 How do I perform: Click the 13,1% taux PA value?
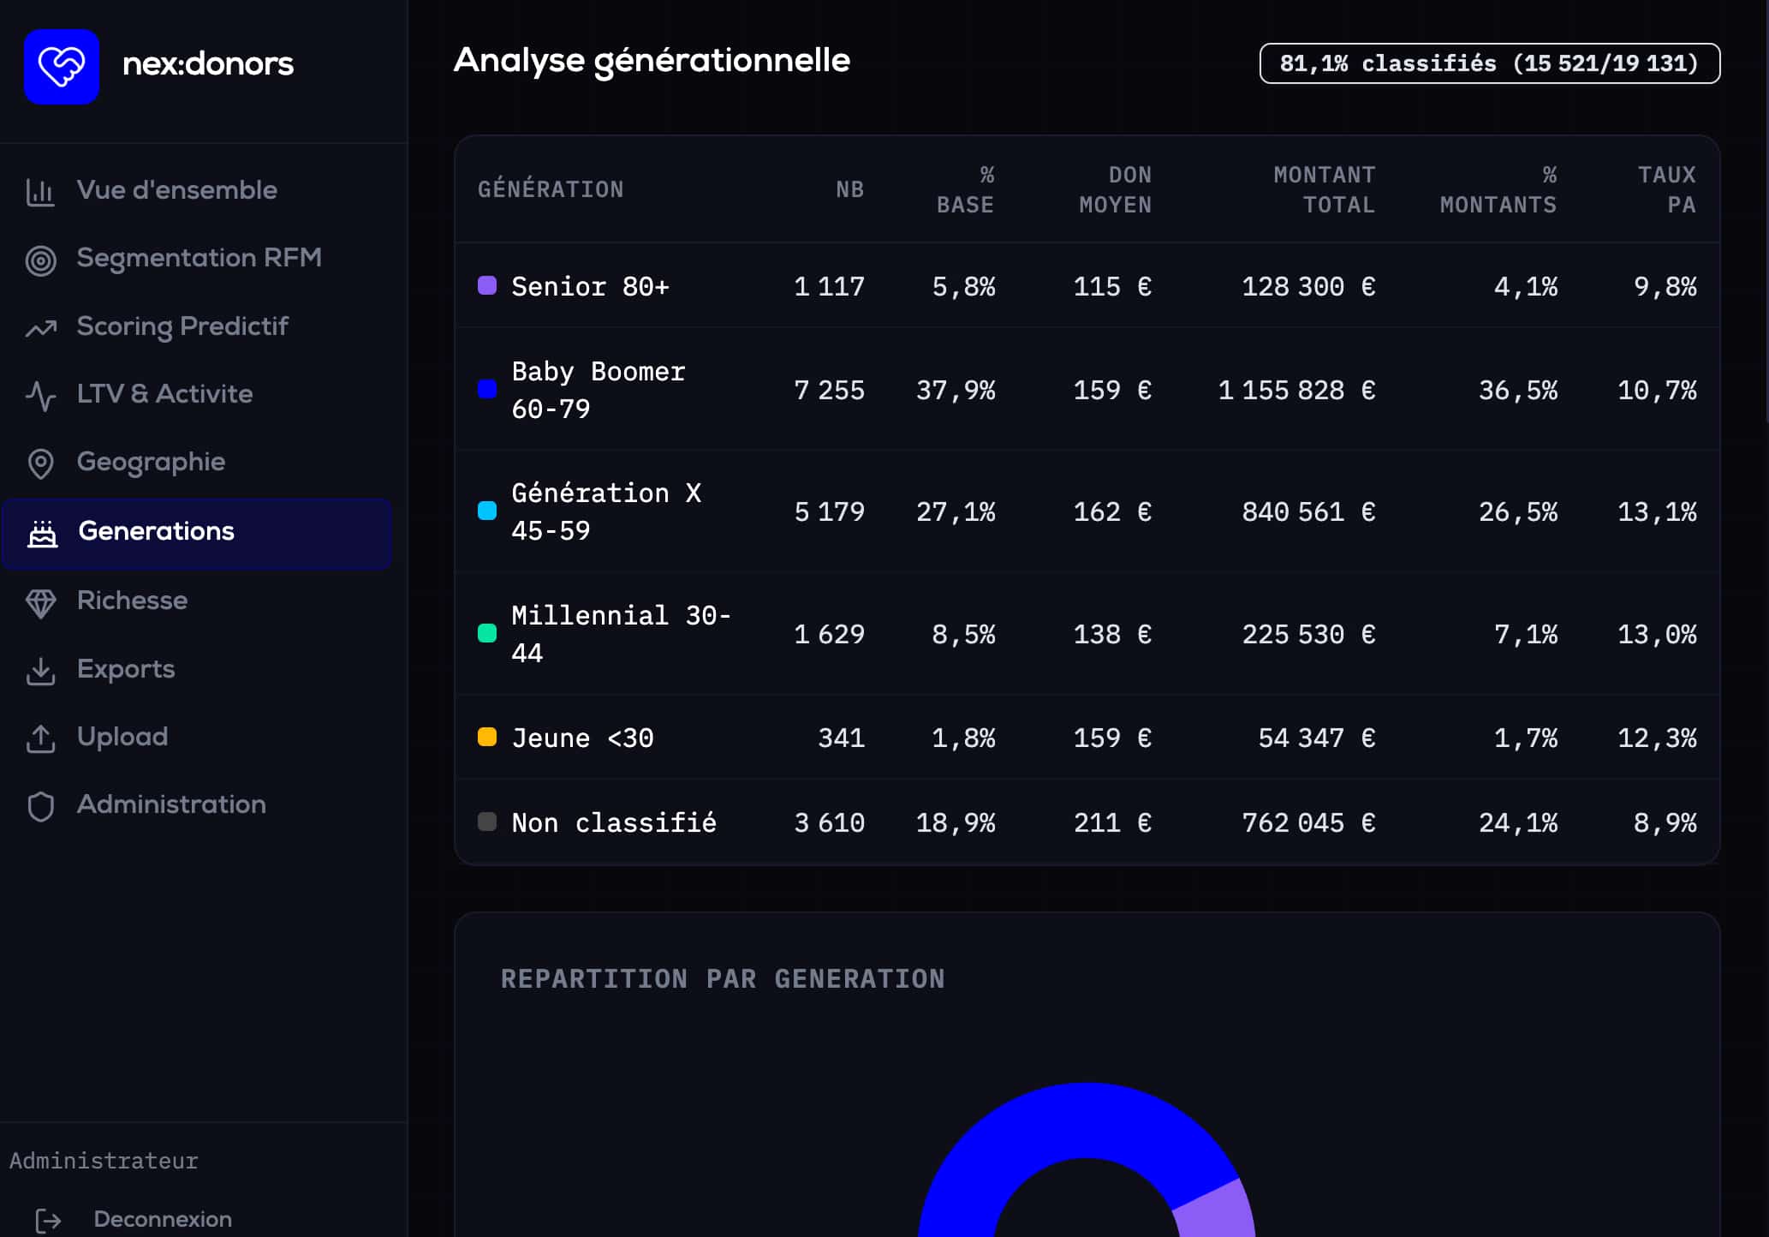(1657, 511)
